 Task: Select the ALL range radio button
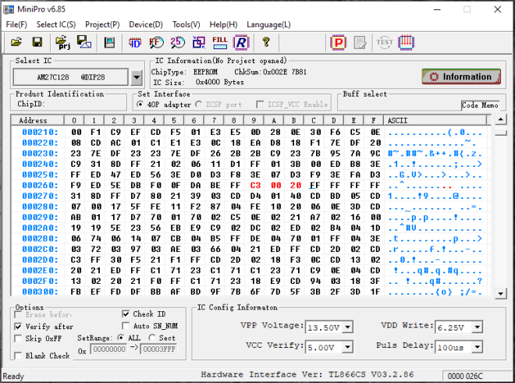click(x=121, y=338)
